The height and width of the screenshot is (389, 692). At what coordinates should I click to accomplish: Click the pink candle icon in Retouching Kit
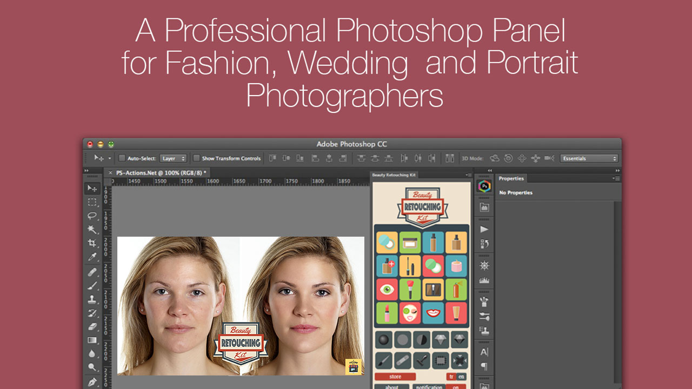(x=456, y=266)
